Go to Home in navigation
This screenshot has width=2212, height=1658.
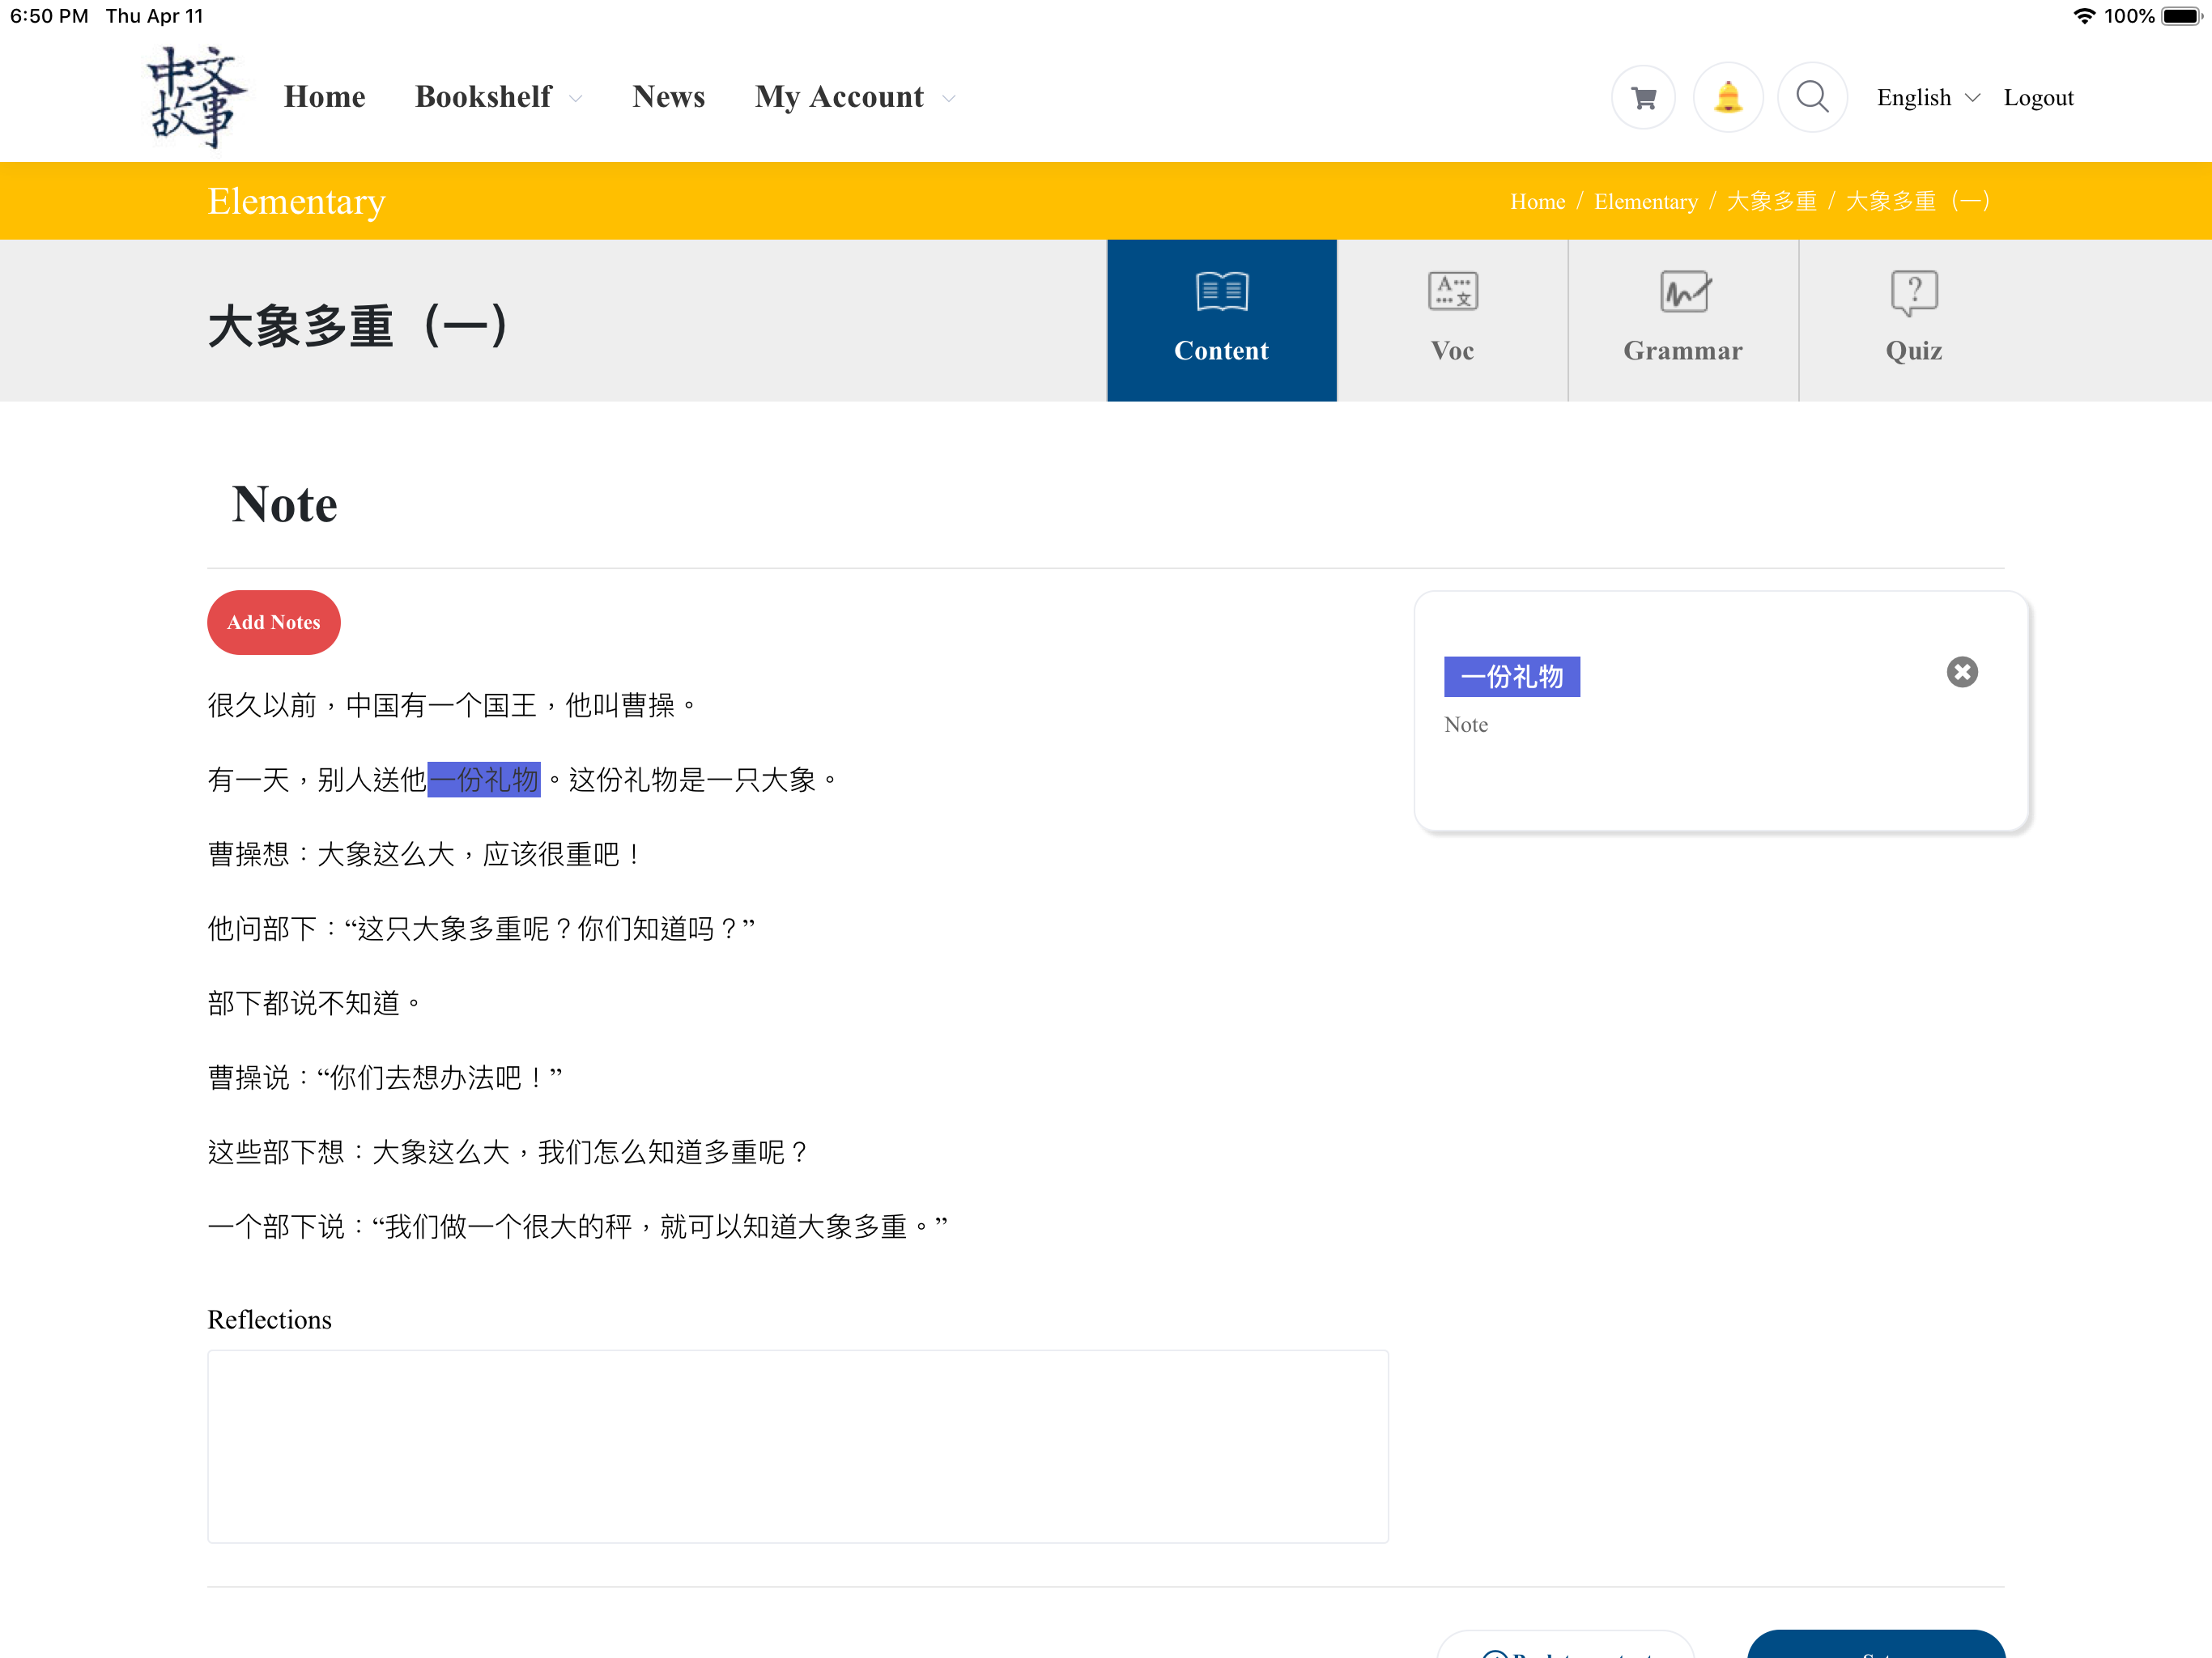324,97
